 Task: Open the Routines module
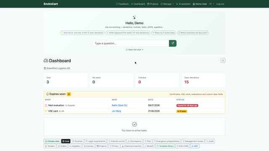click(x=77, y=141)
